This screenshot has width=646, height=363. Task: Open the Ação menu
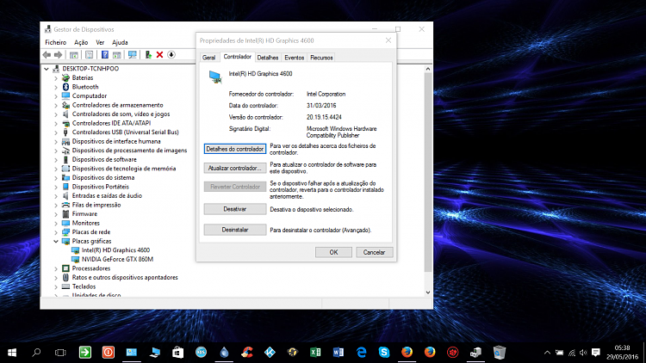pos(81,42)
